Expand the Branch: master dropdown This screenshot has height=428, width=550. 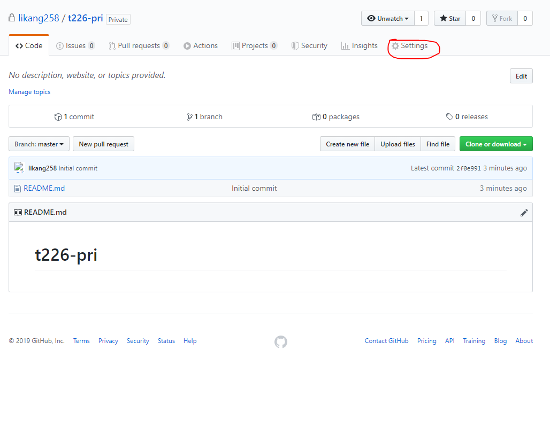point(39,144)
